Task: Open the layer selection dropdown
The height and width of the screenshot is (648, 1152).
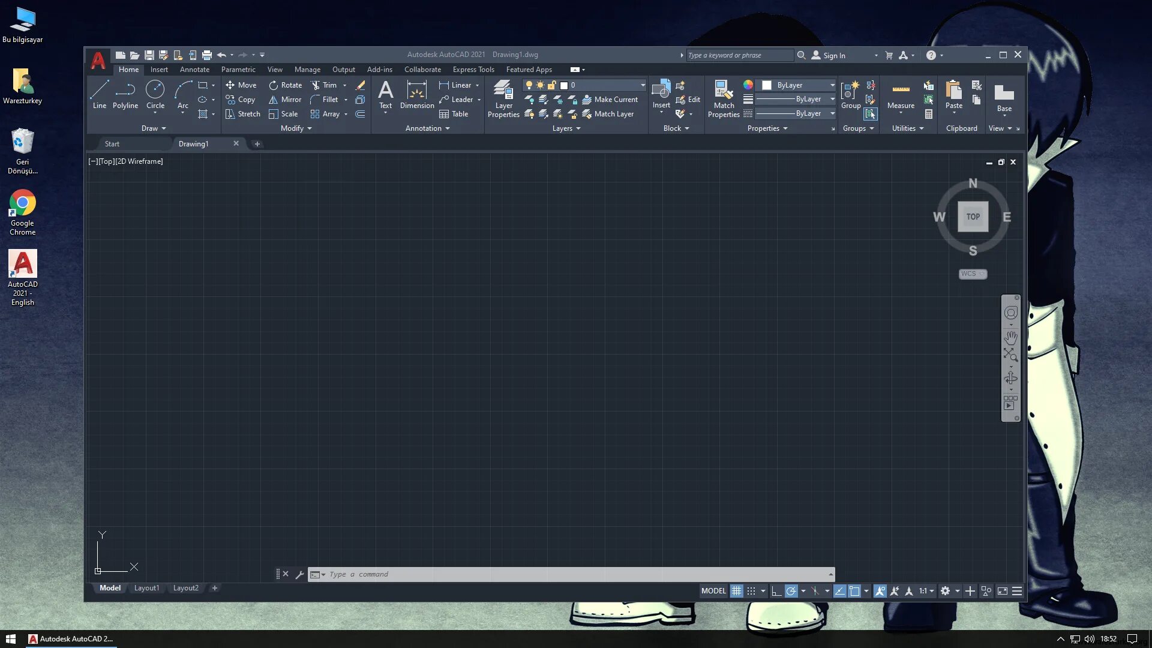Action: [643, 85]
